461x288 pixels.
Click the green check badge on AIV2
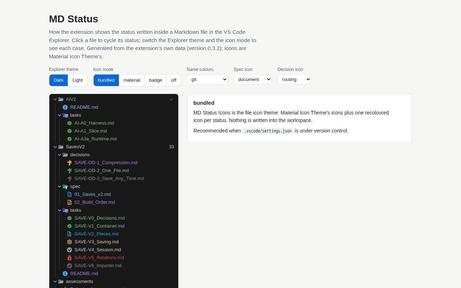(x=172, y=99)
